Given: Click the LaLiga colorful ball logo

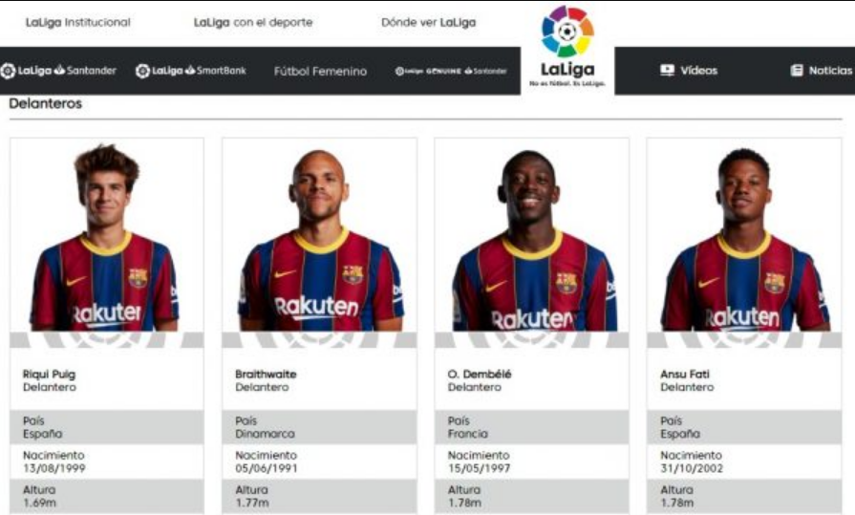Looking at the screenshot, I should 567,32.
